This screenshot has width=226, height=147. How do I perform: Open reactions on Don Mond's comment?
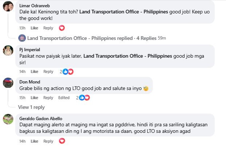[84, 98]
